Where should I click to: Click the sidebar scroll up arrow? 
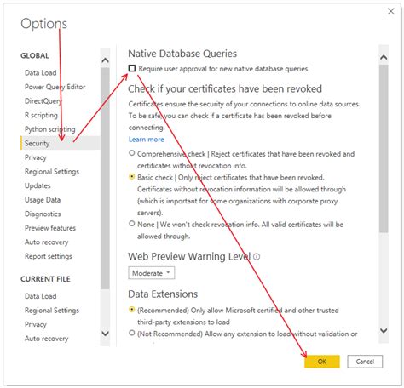point(105,60)
